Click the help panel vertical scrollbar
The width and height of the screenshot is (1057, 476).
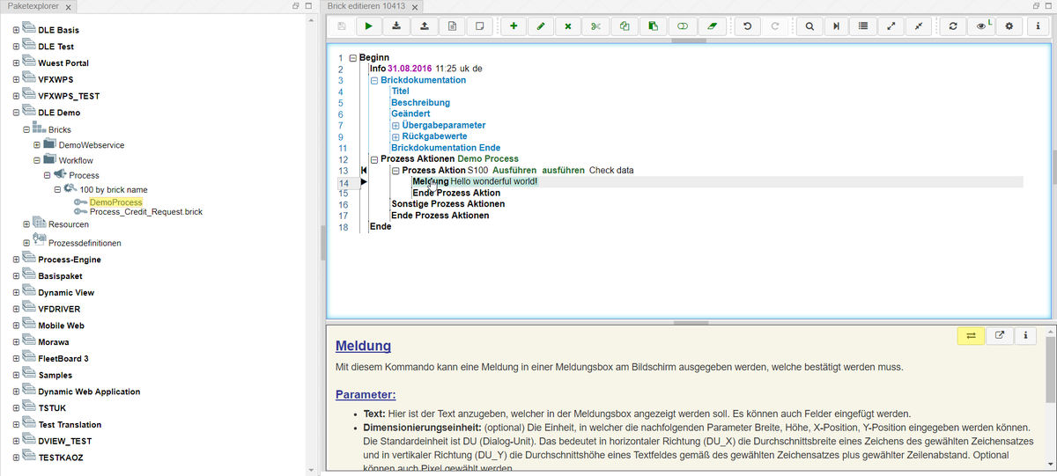1050,370
